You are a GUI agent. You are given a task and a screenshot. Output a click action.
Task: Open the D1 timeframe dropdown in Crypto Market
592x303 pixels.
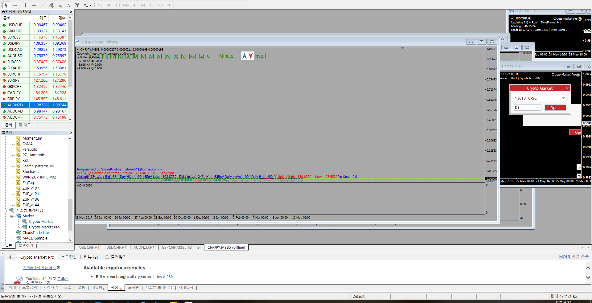point(528,108)
